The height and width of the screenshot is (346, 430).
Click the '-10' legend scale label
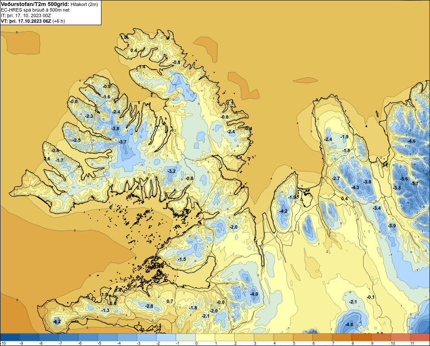click(3, 343)
